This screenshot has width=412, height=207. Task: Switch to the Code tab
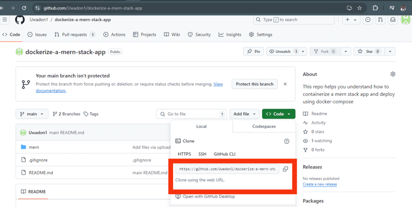11,35
